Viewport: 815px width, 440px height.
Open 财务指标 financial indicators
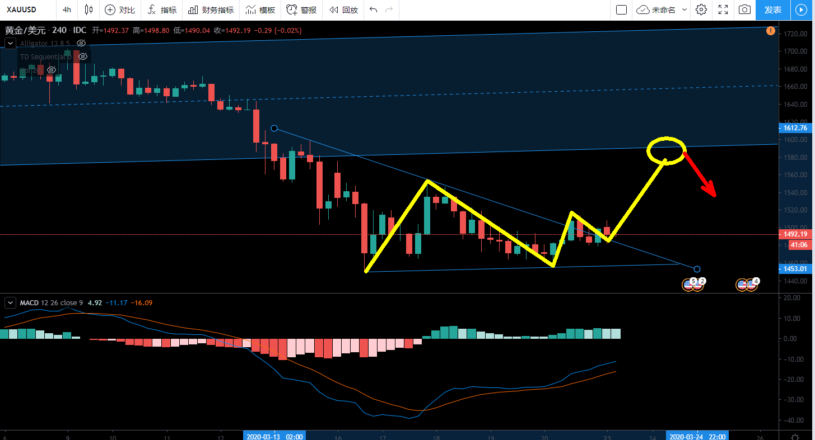coord(211,10)
